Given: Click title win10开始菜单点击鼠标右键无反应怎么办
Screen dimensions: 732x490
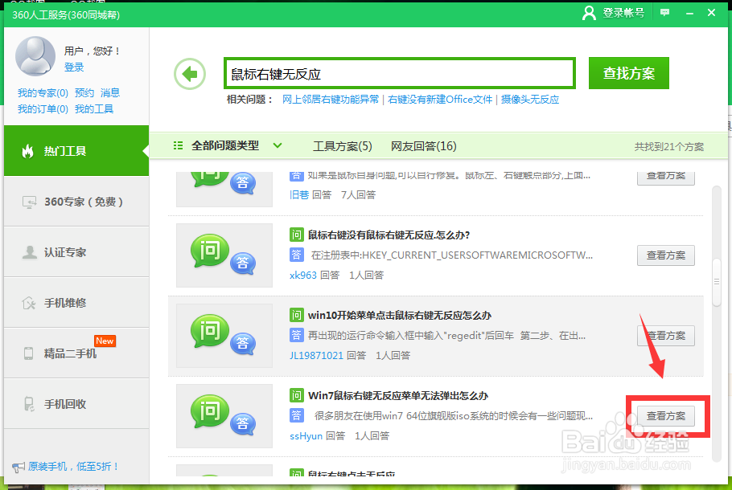Looking at the screenshot, I should coord(400,316).
